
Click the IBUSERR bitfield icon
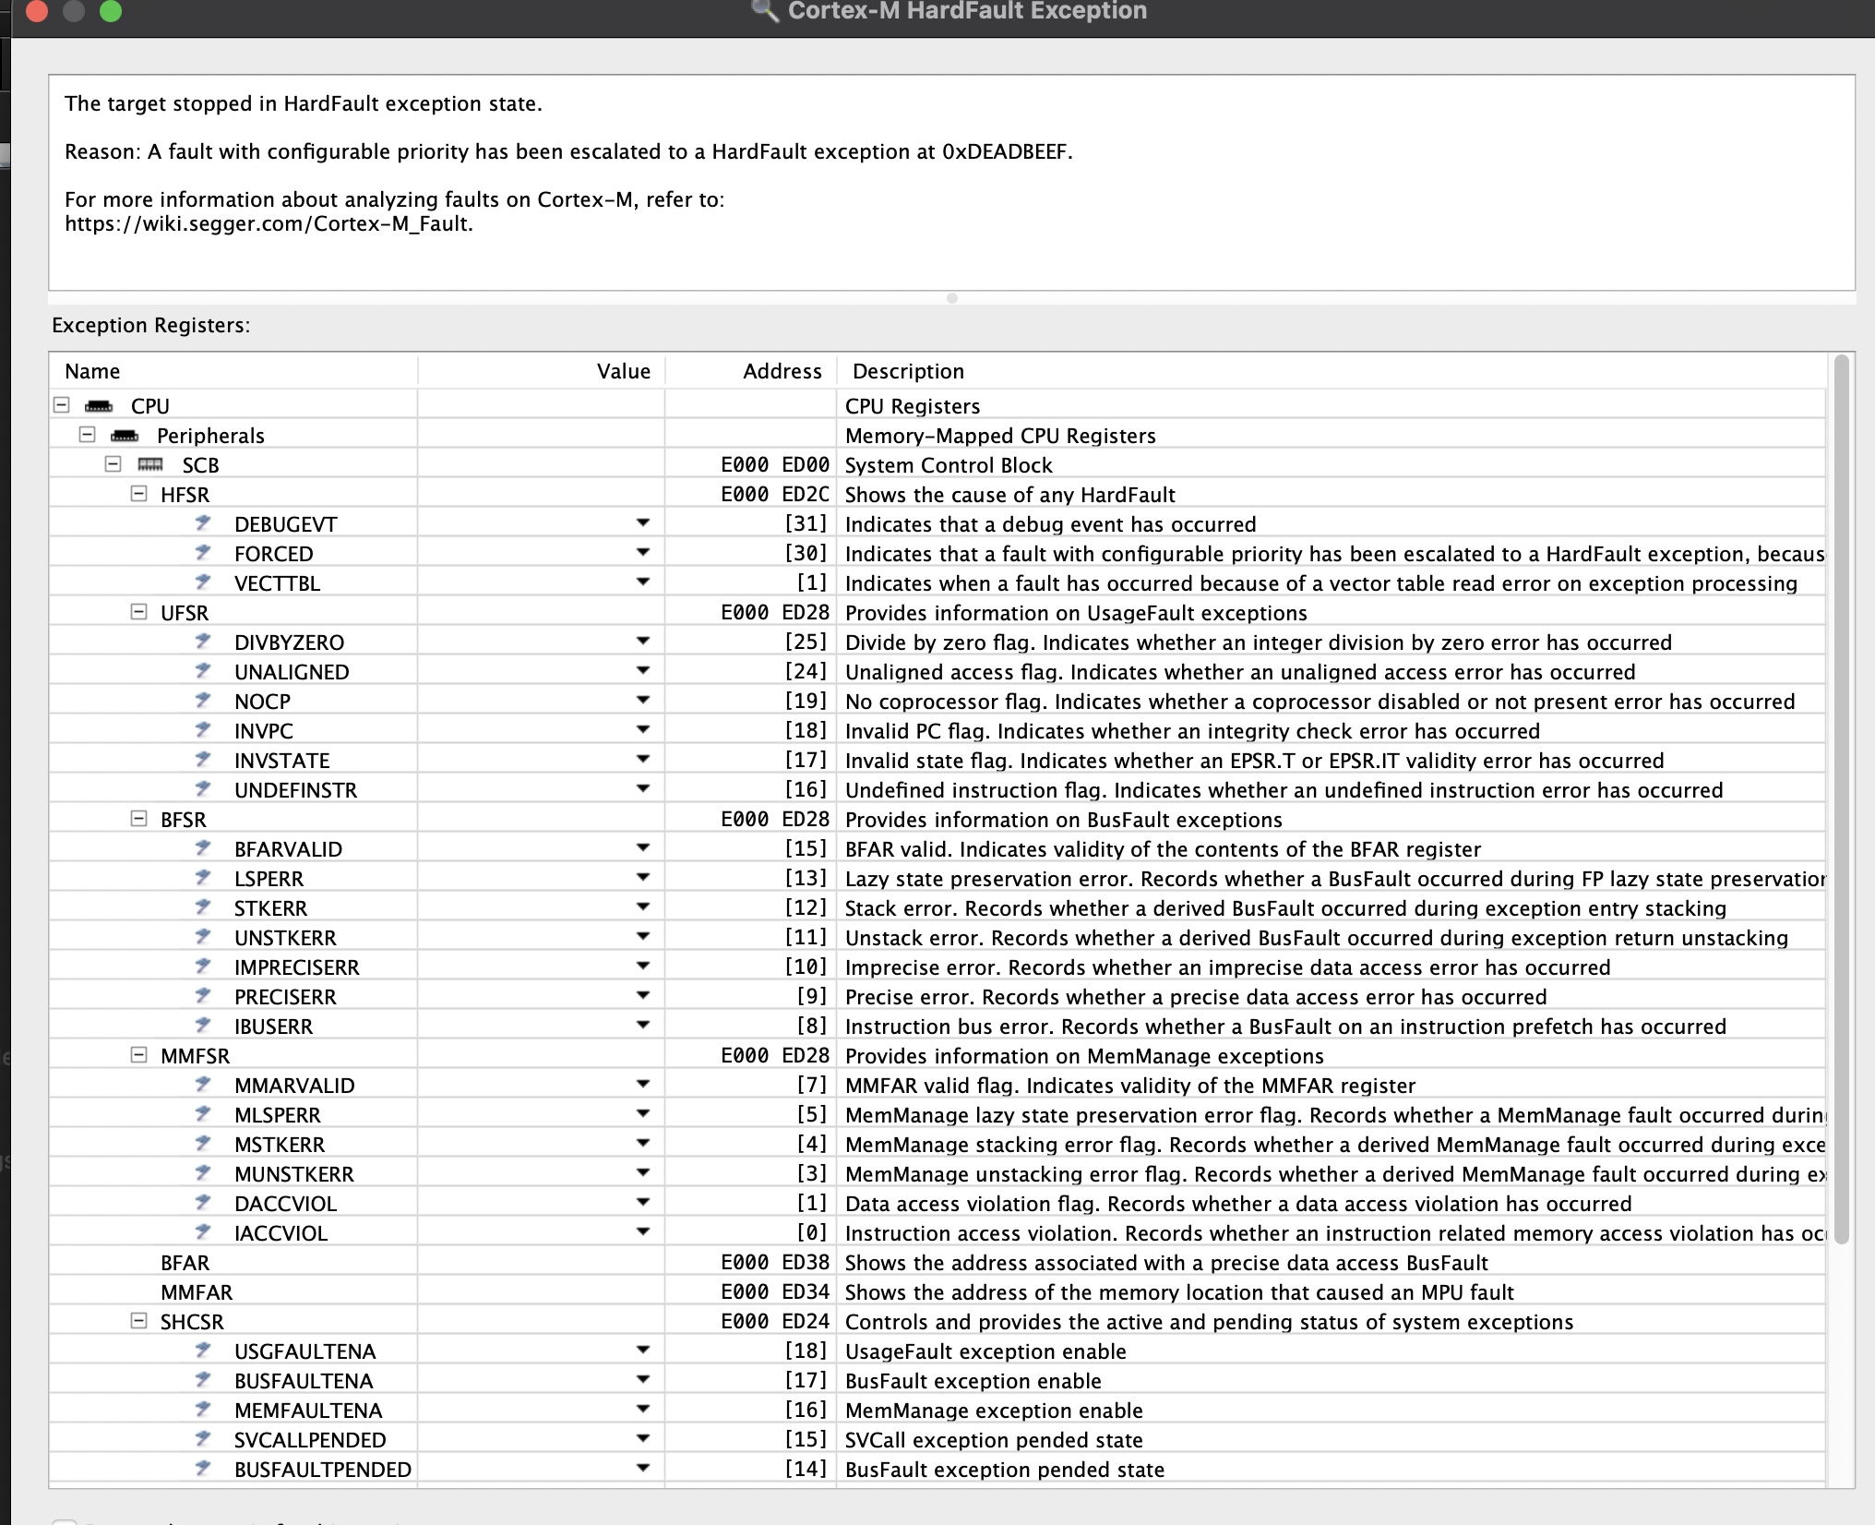[203, 1026]
